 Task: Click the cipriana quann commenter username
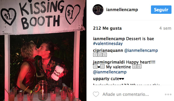click(108, 51)
